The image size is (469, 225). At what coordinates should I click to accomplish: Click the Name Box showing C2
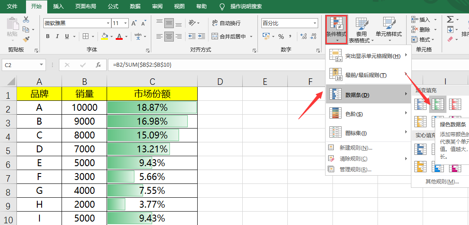[24, 65]
